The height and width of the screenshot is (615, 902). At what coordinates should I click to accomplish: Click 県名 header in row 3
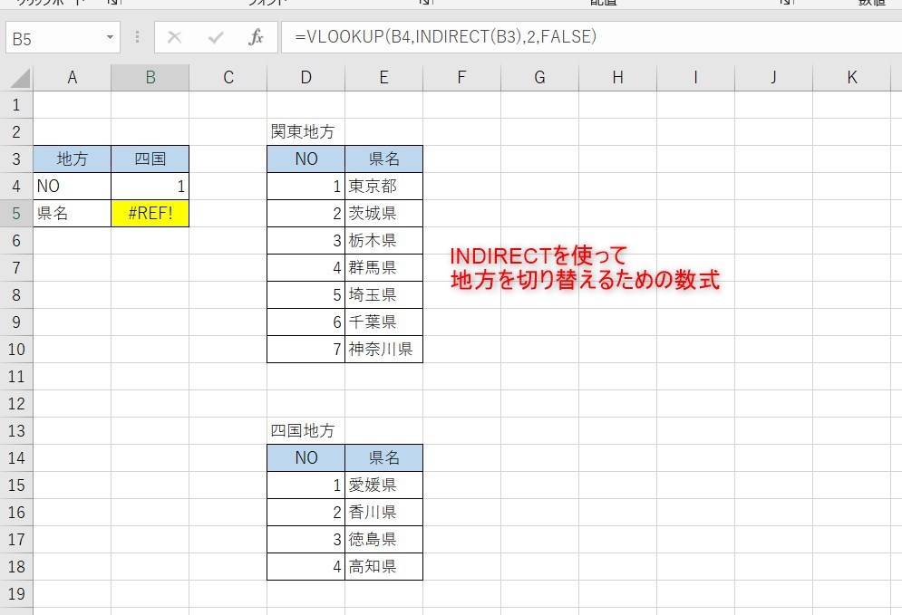click(383, 159)
